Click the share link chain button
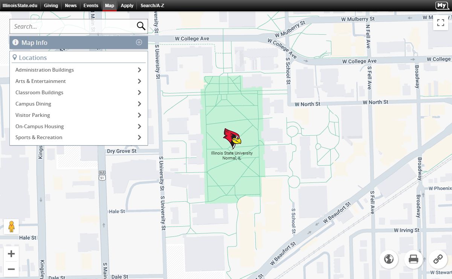Screen dimensions: 452x279 click(438, 259)
